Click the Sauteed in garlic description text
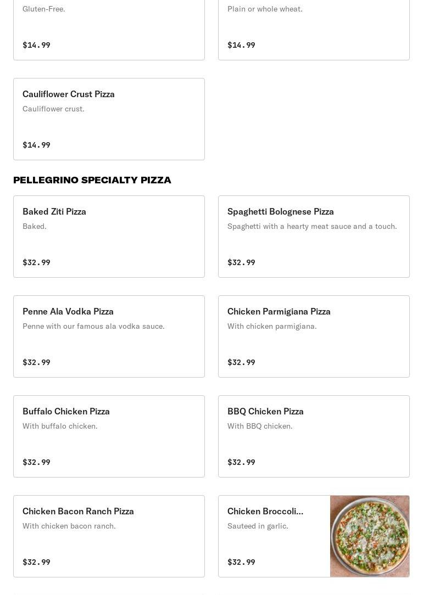The width and height of the screenshot is (423, 595). (258, 526)
